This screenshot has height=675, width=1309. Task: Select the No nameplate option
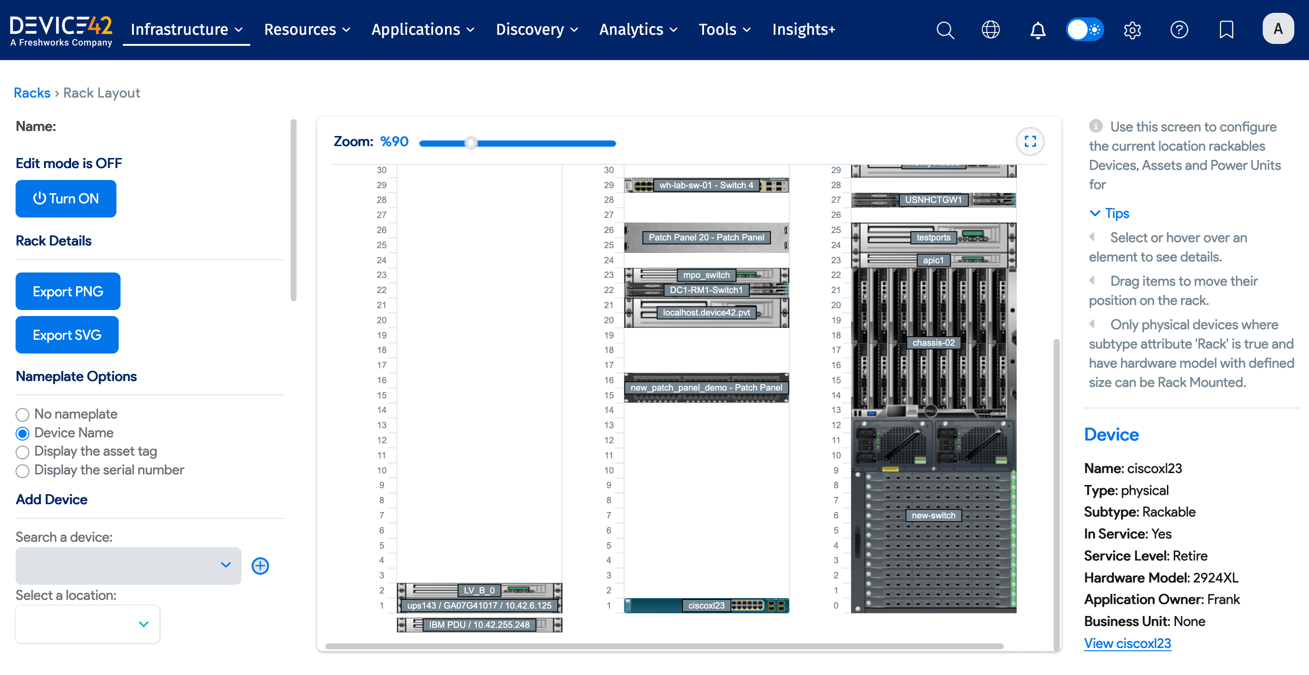click(x=22, y=414)
